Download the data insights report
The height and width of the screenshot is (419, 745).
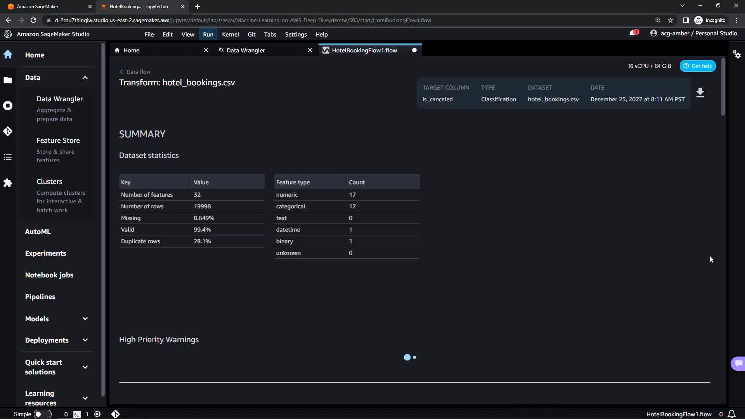700,93
